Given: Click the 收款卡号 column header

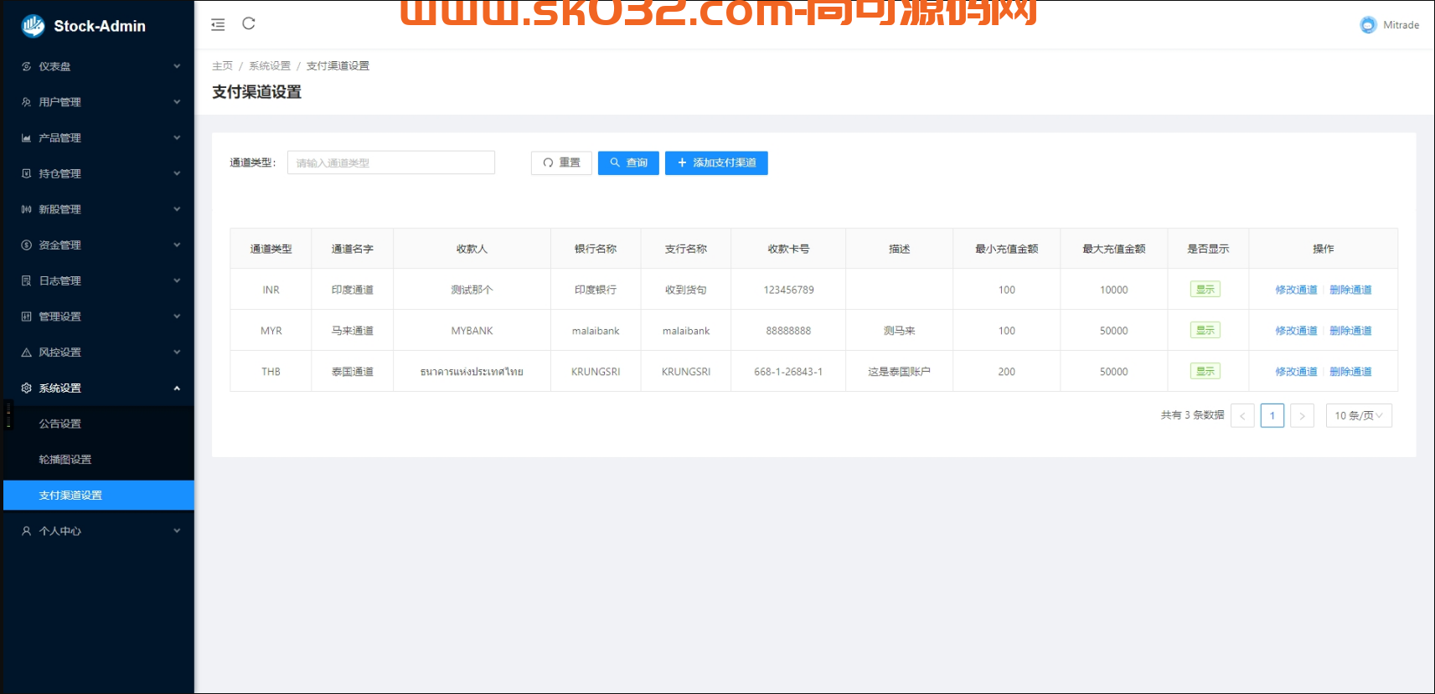Looking at the screenshot, I should [788, 249].
